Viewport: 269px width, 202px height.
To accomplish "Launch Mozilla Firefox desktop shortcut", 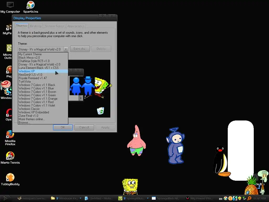I will pyautogui.click(x=10, y=138).
